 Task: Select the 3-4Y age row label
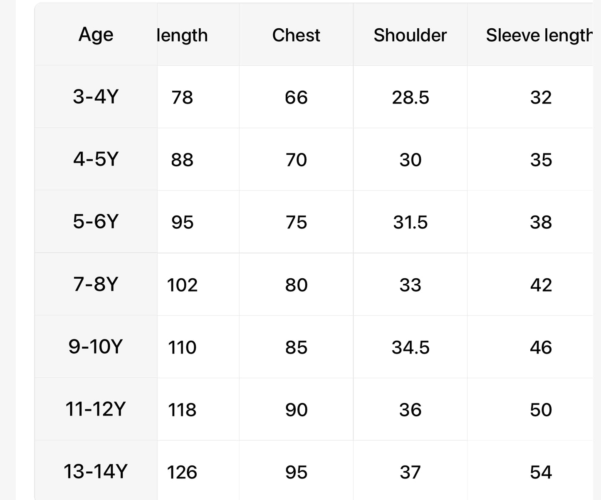pyautogui.click(x=96, y=97)
